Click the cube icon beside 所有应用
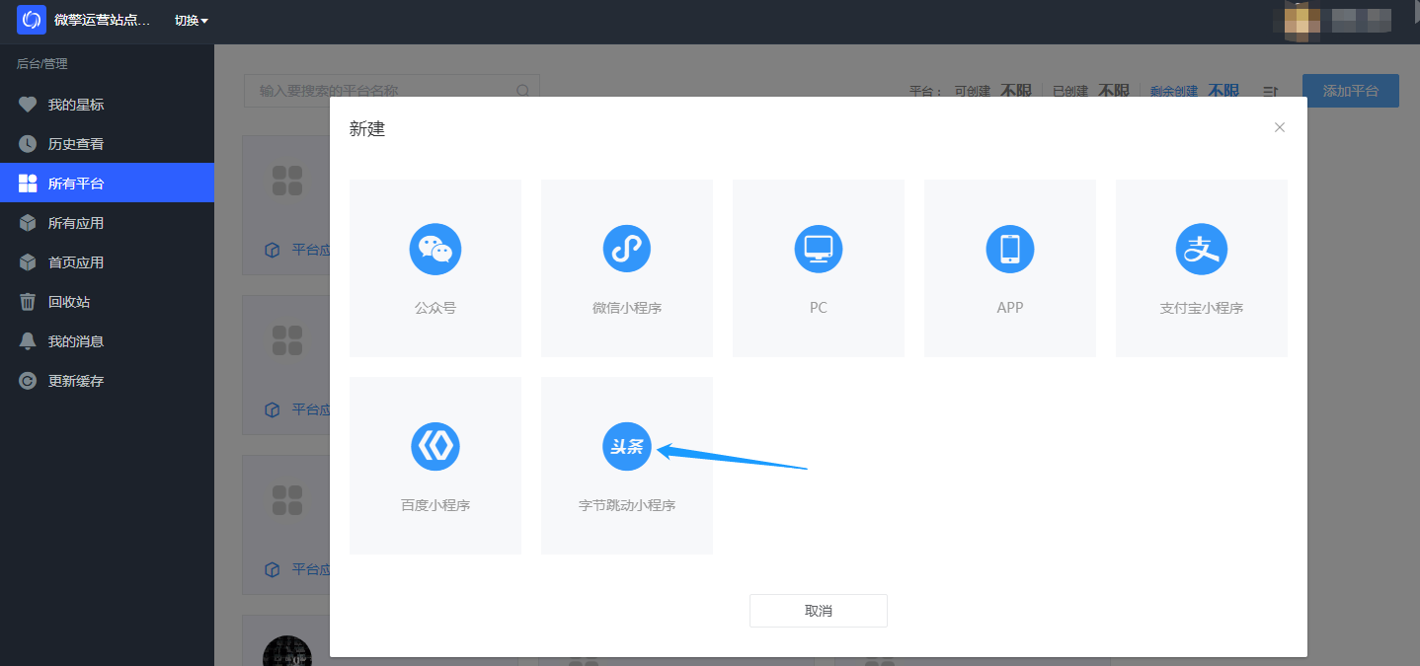This screenshot has width=1420, height=666. (x=28, y=223)
